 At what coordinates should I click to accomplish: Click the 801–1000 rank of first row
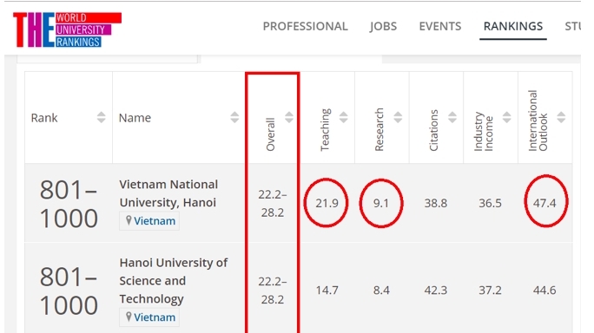(x=69, y=204)
